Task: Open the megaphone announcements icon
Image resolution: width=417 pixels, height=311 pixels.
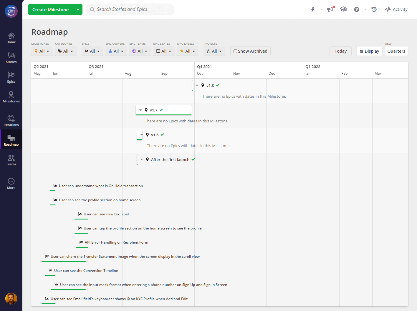Action: 330,9
